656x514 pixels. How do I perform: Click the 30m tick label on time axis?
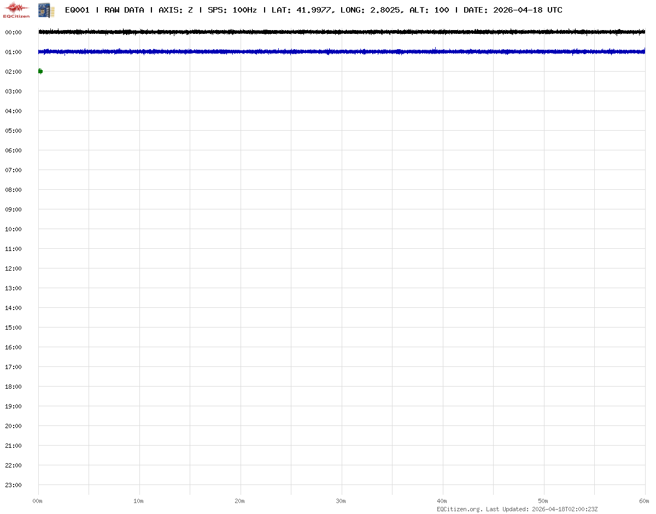tap(341, 501)
